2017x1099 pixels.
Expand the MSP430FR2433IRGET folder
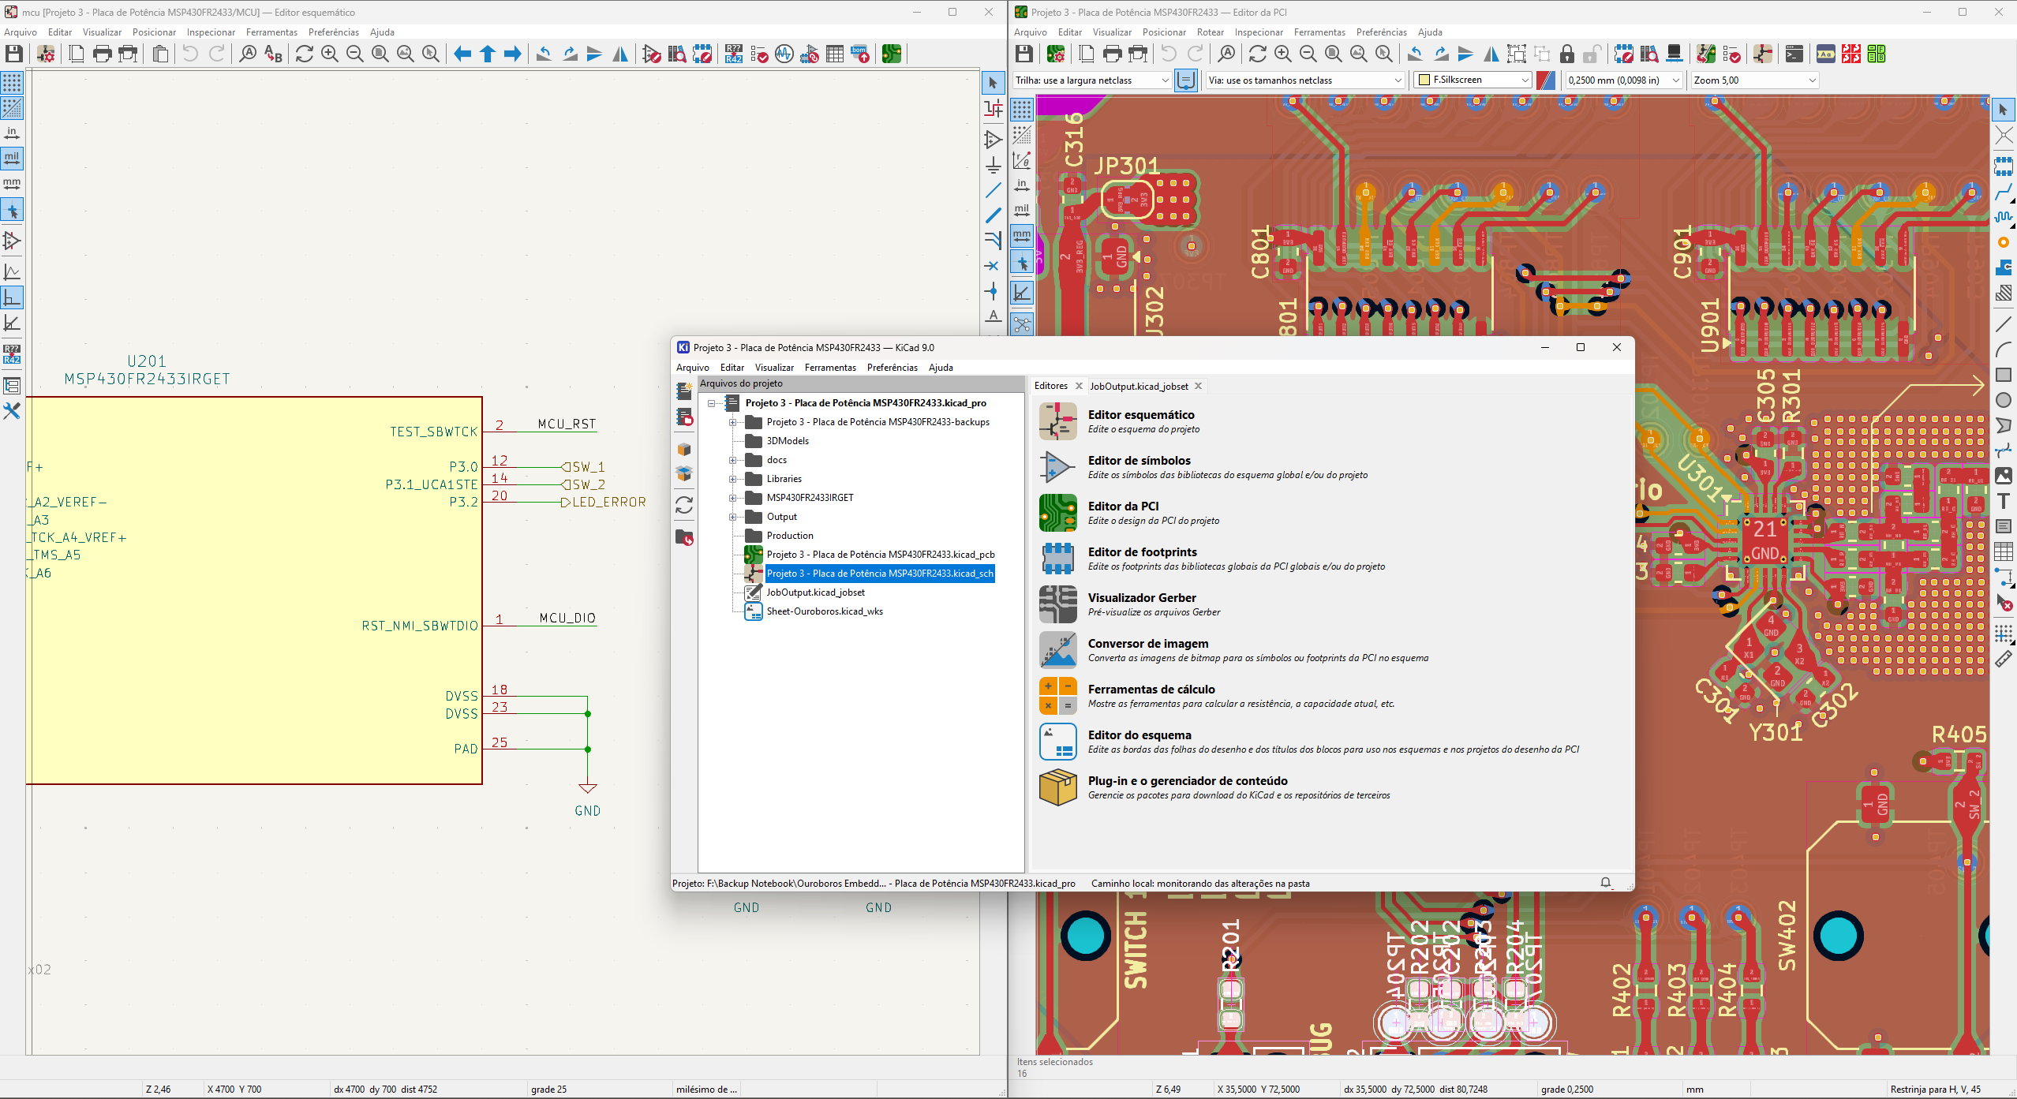(732, 498)
